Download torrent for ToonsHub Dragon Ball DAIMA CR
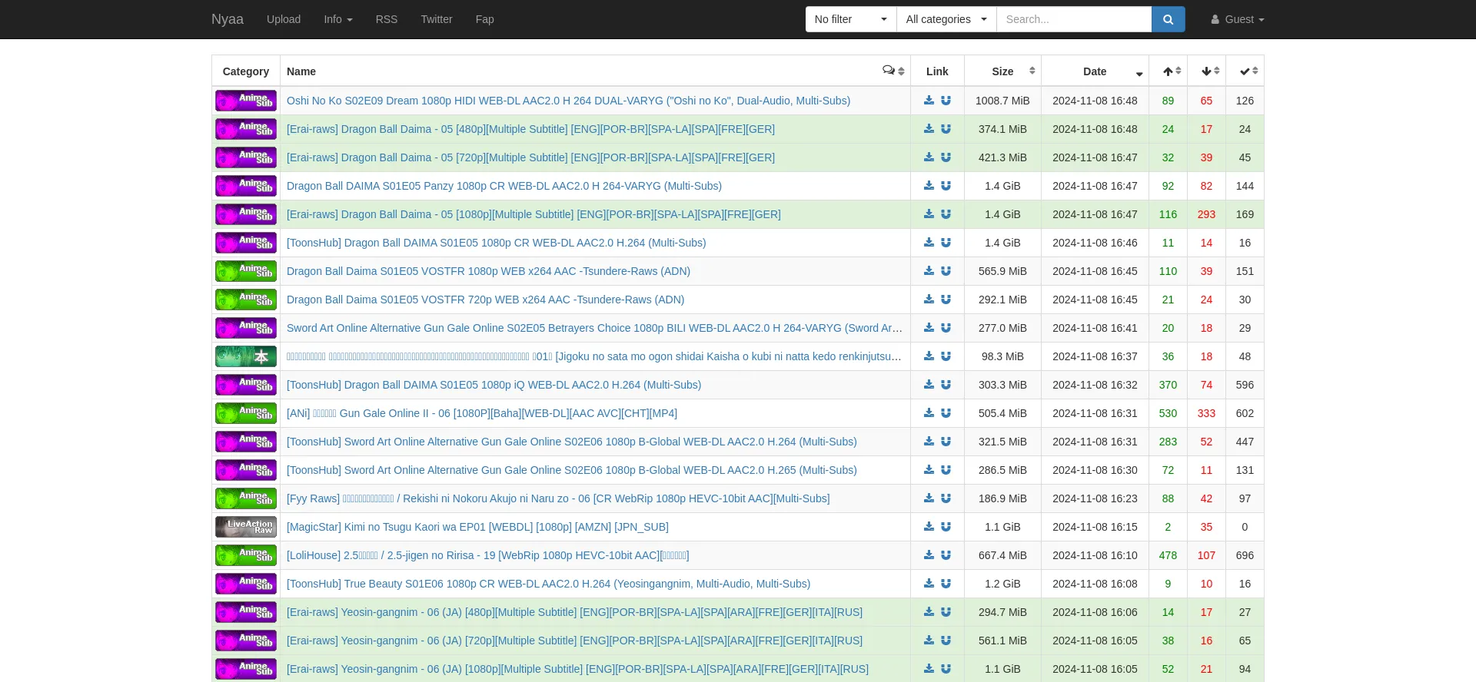The image size is (1476, 682). (x=929, y=243)
